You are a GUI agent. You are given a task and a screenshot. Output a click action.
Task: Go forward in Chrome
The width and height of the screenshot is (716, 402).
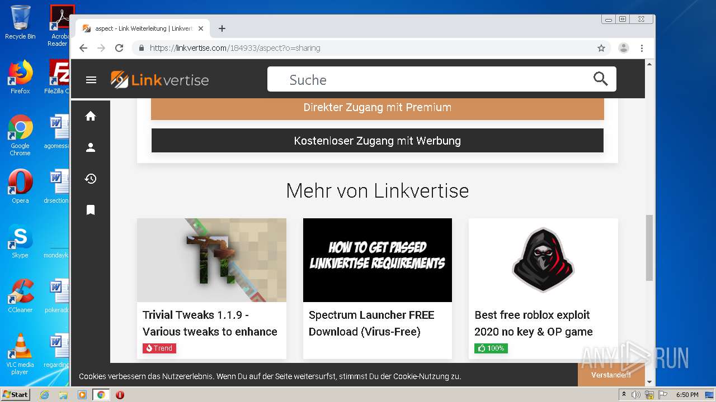(x=101, y=48)
